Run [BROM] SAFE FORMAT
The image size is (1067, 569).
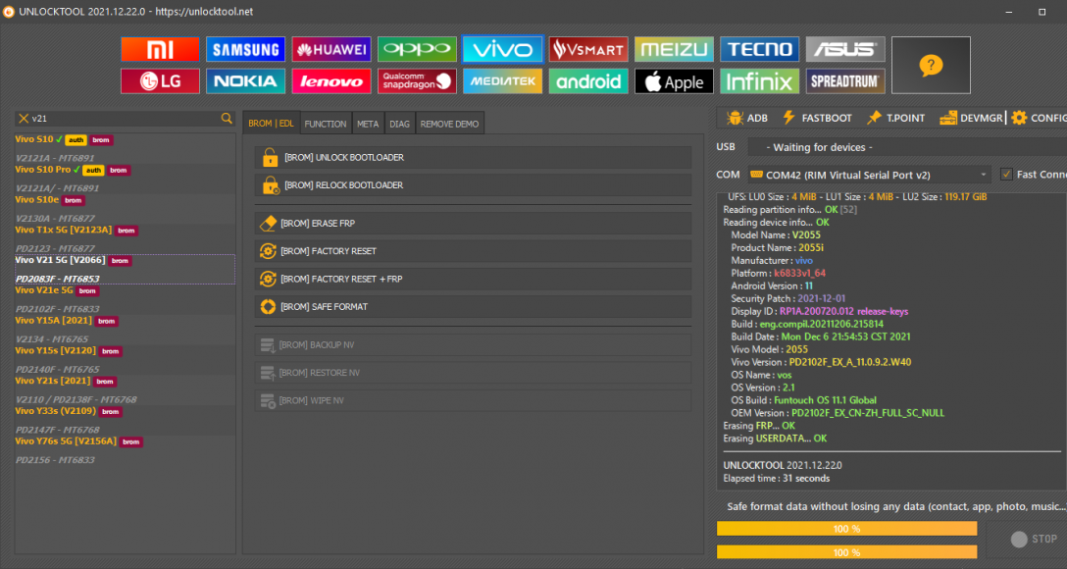[473, 307]
